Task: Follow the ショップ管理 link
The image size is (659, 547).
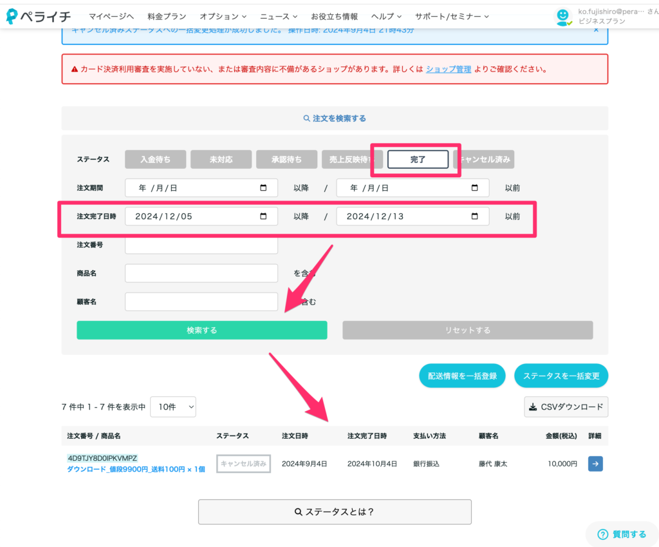Action: pyautogui.click(x=449, y=69)
